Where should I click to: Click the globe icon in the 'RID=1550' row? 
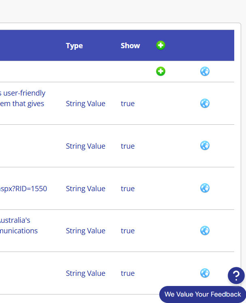(x=205, y=188)
